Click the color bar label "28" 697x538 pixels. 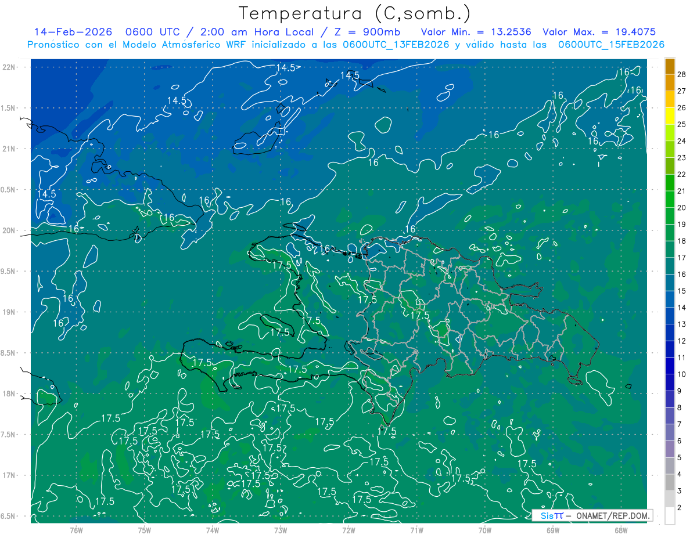coord(682,74)
